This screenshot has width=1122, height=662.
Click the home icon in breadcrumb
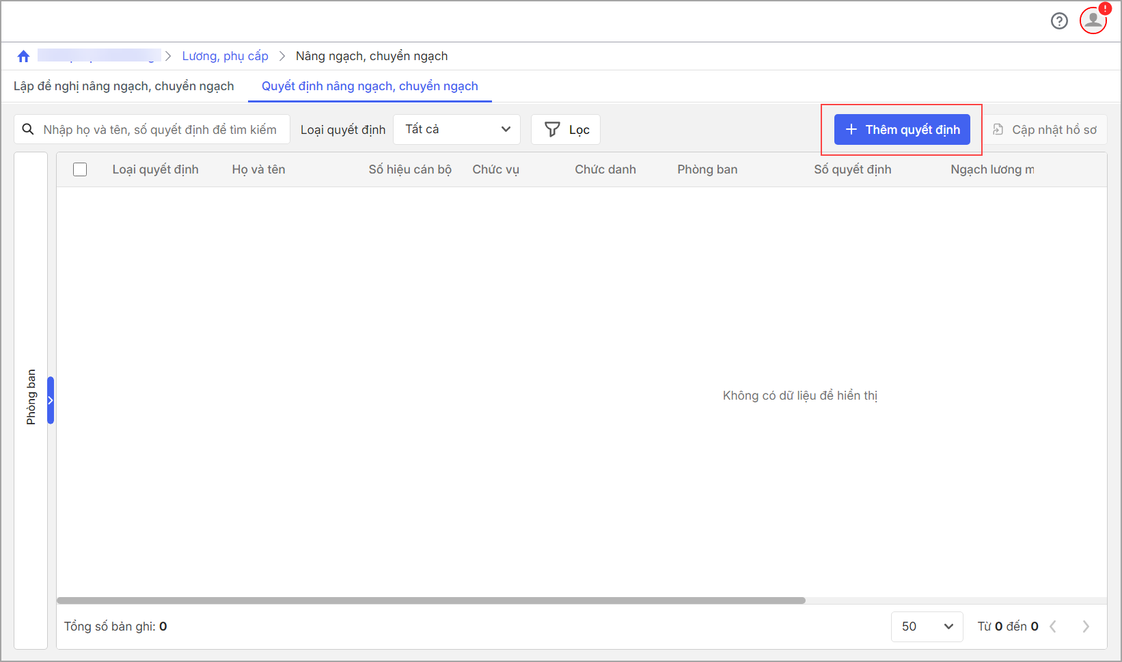coord(24,56)
